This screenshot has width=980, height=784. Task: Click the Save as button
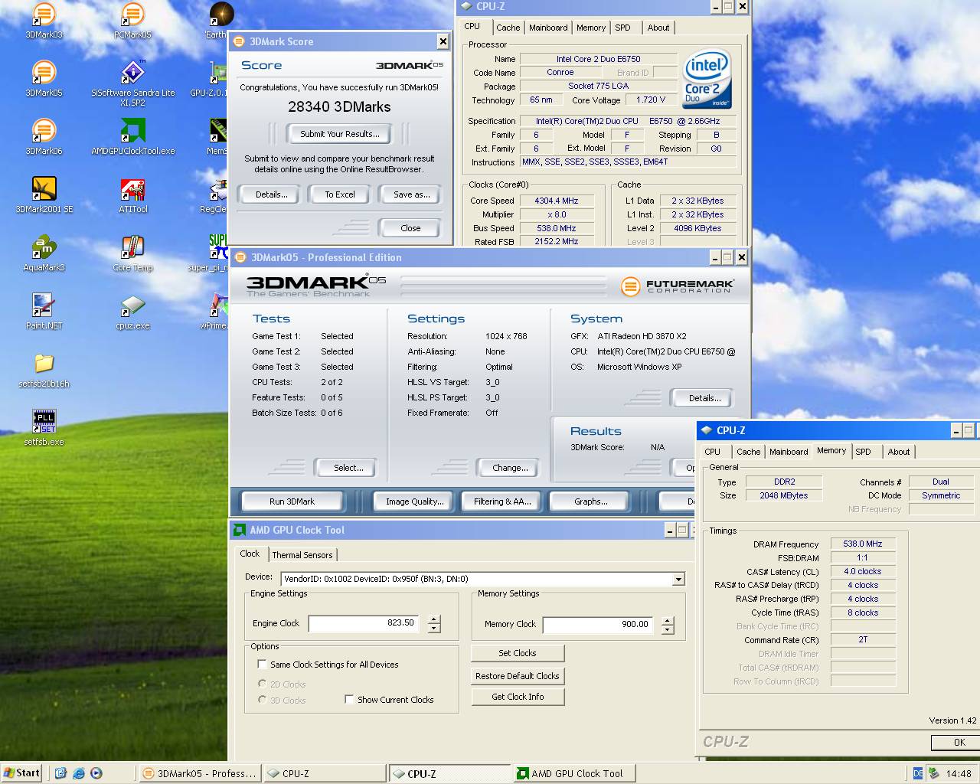point(412,194)
